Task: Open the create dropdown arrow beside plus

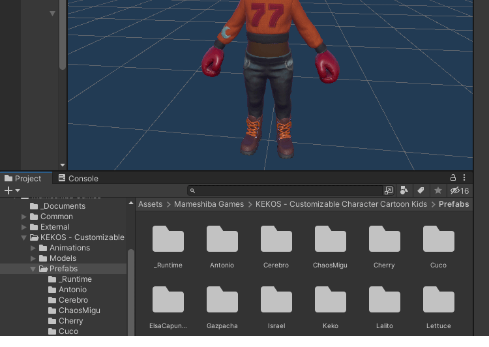Action: 18,190
